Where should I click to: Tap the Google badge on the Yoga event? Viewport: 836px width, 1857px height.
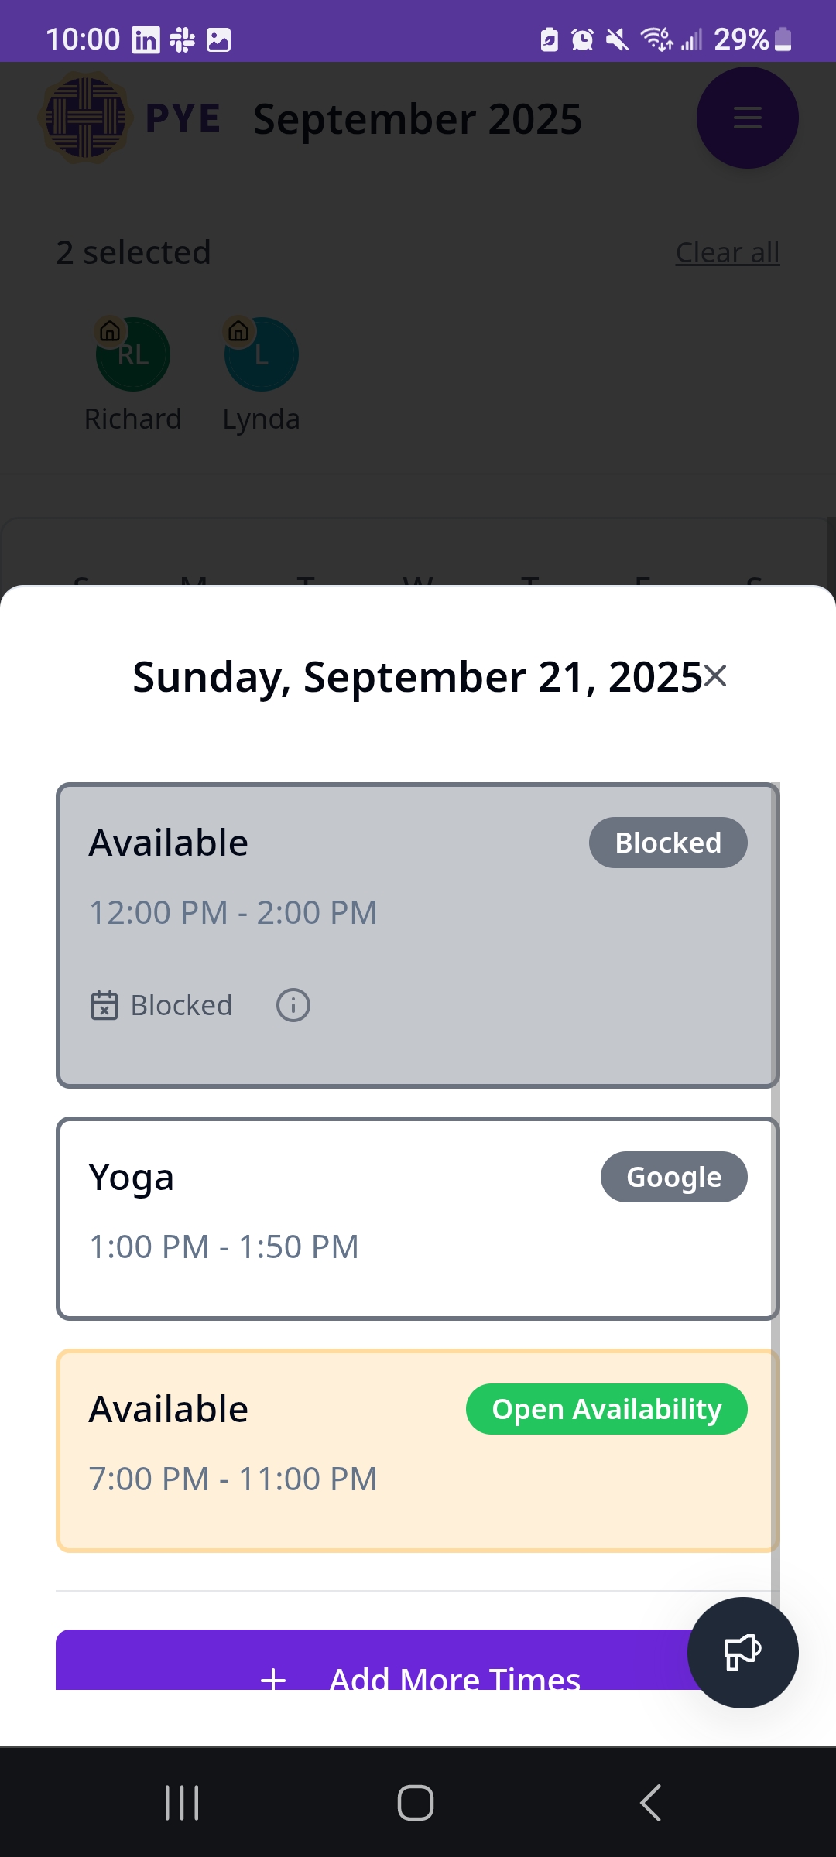pyautogui.click(x=673, y=1176)
